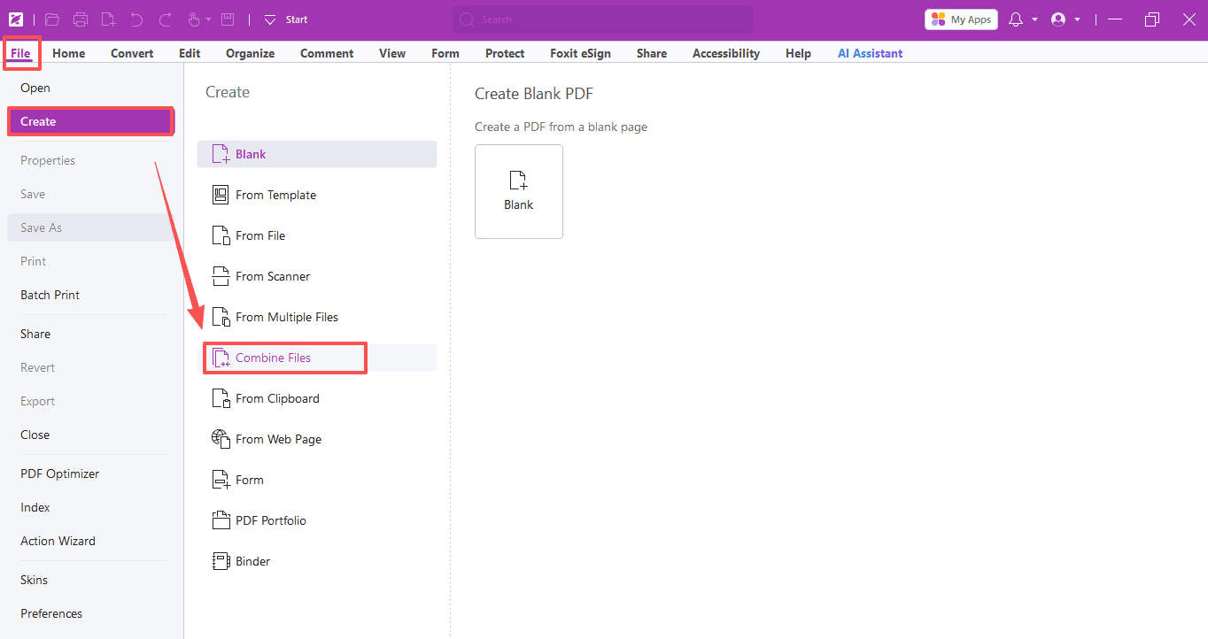This screenshot has width=1208, height=639.
Task: Open the AI Assistant tab
Action: 871,53
